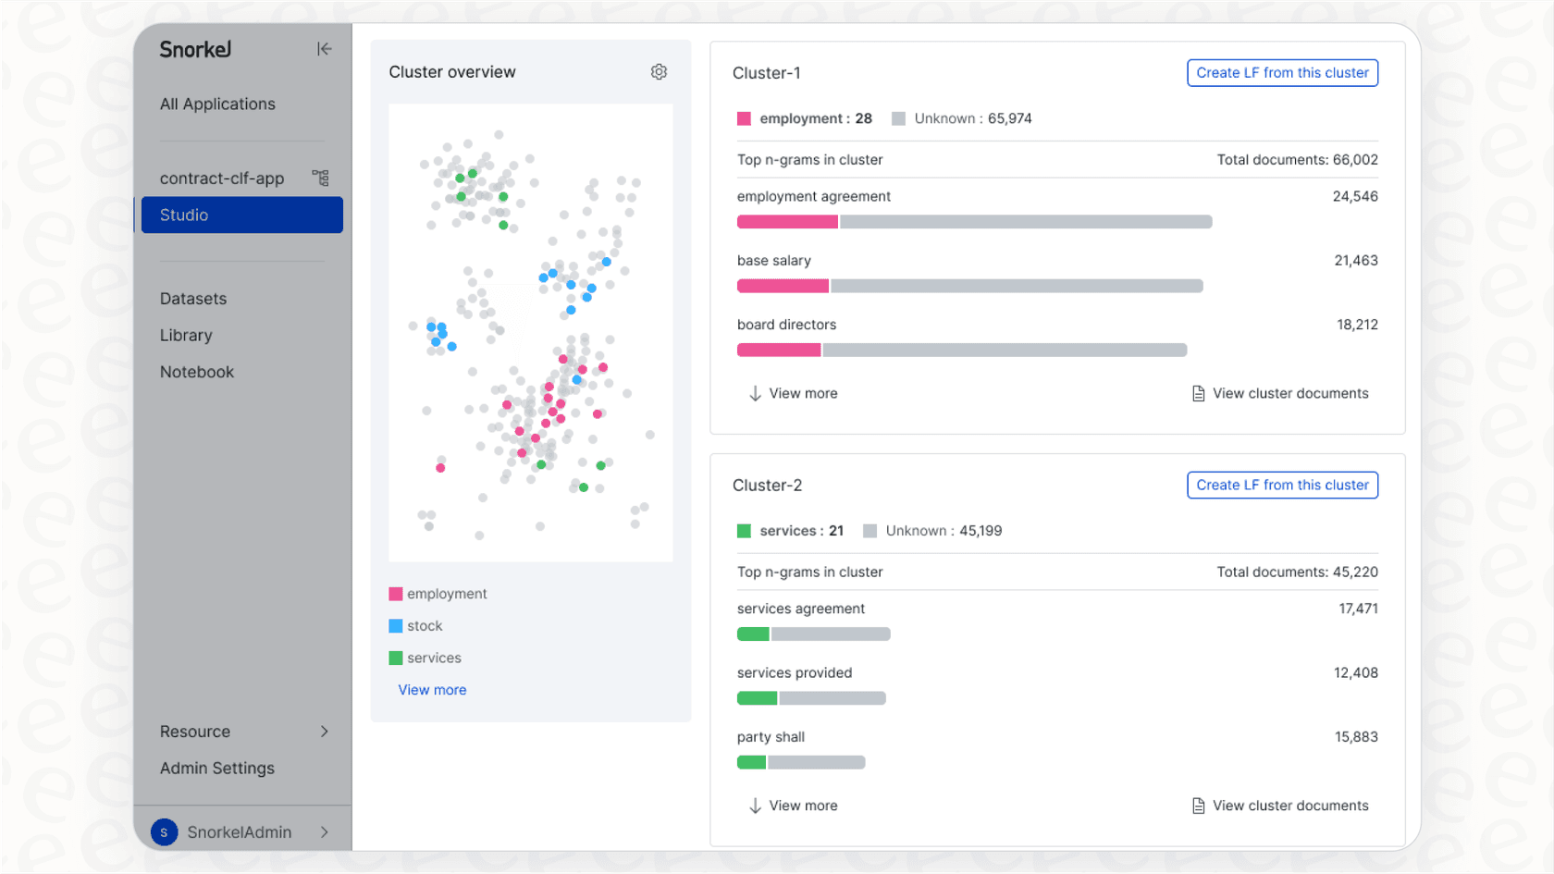Collapse the sidebar using the arrow icon
The width and height of the screenshot is (1554, 874).
(x=324, y=49)
